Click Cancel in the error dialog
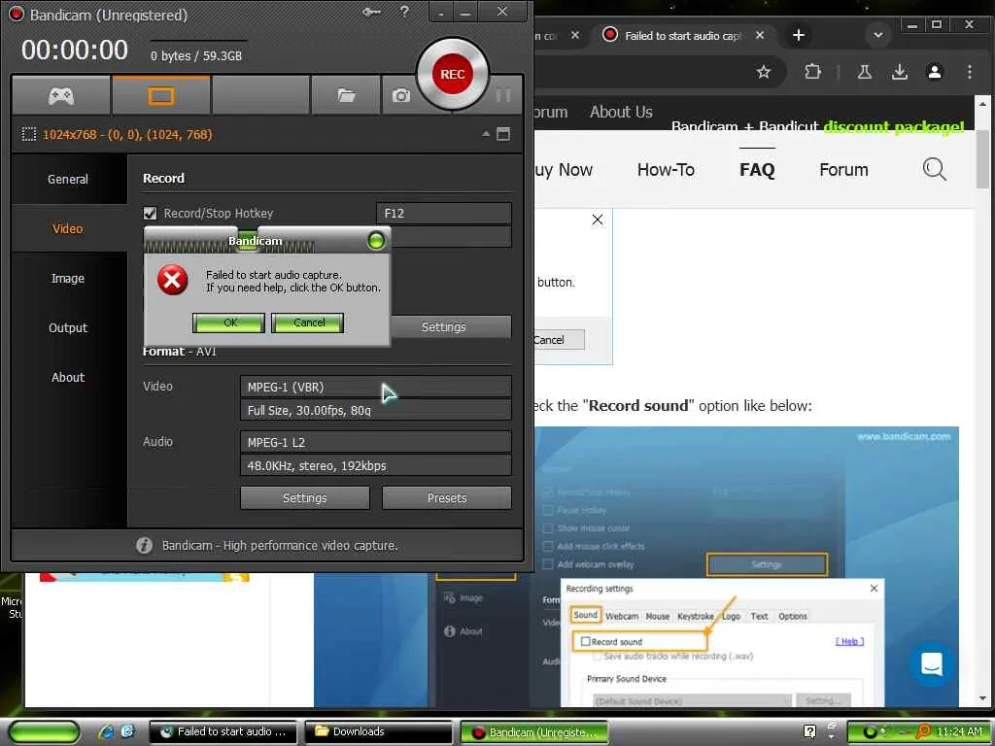 pyautogui.click(x=308, y=322)
